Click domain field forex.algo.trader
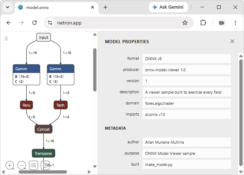Viewport: 244px width, 175px height. coord(186,103)
